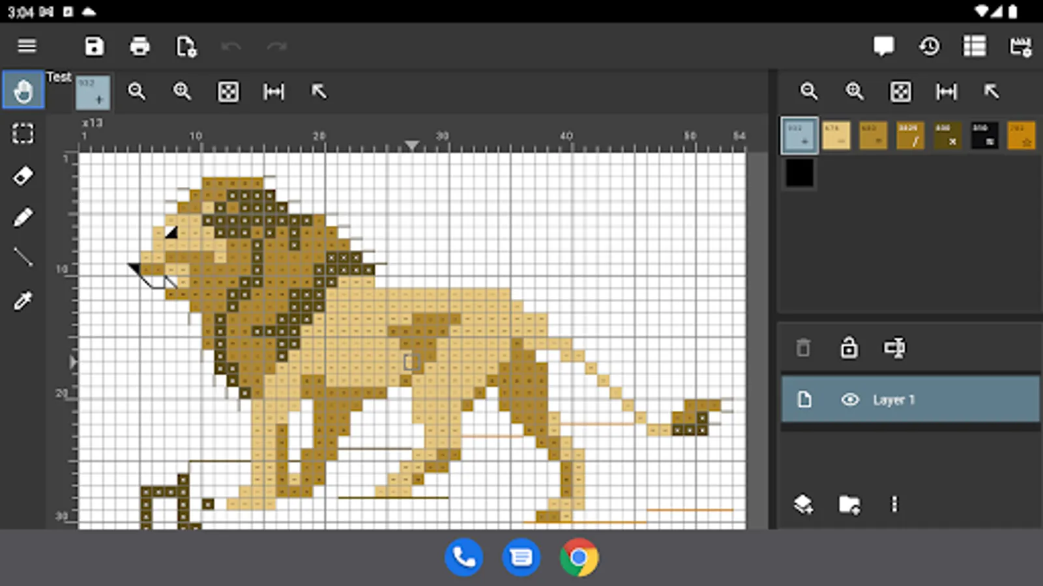Select the eyedropper color picker tool
This screenshot has width=1043, height=586.
click(x=23, y=301)
